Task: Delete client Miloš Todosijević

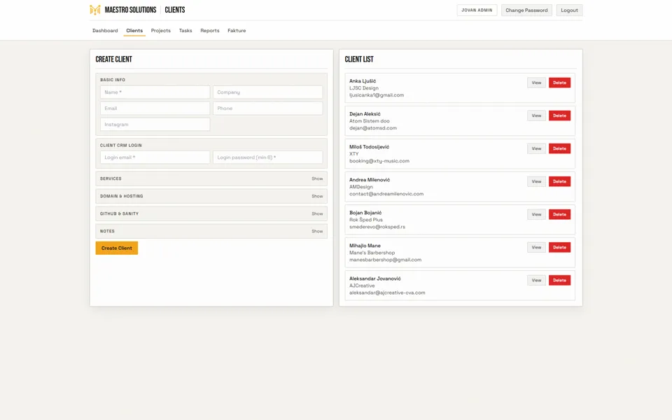Action: point(559,148)
